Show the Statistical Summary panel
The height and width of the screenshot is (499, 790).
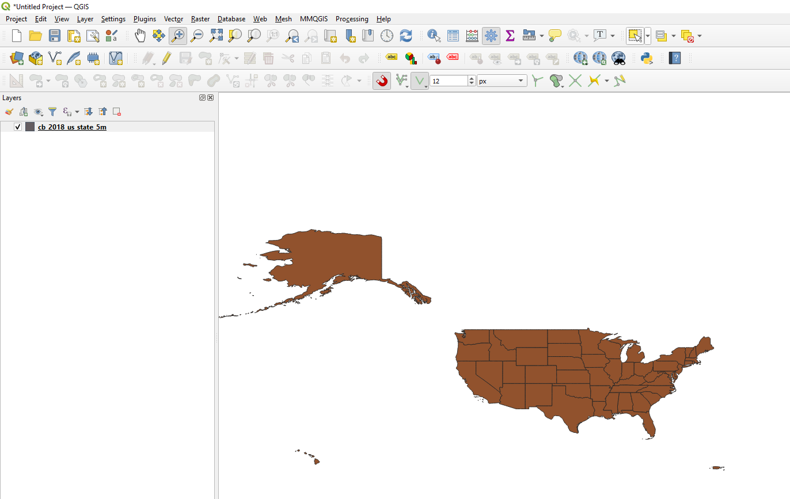coord(510,35)
